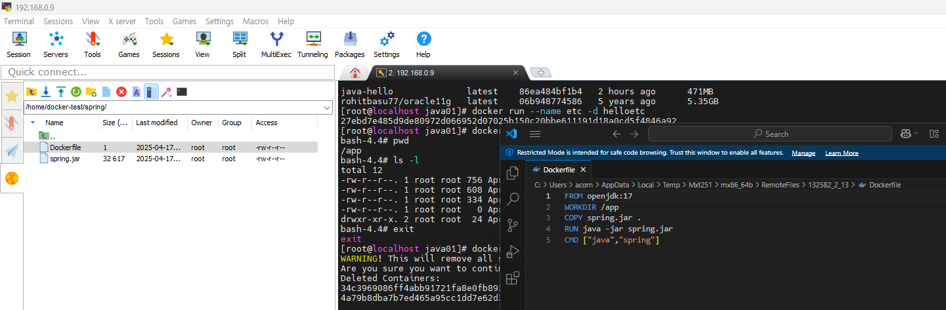
Task: Open the Terminal menu
Action: click(x=19, y=22)
